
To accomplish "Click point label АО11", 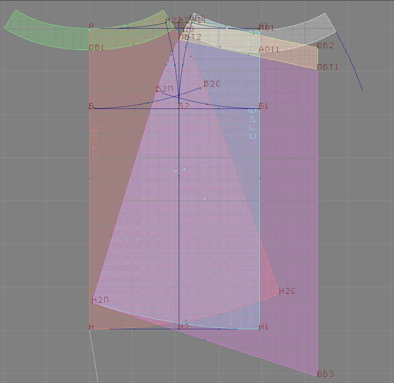I will [x=269, y=50].
